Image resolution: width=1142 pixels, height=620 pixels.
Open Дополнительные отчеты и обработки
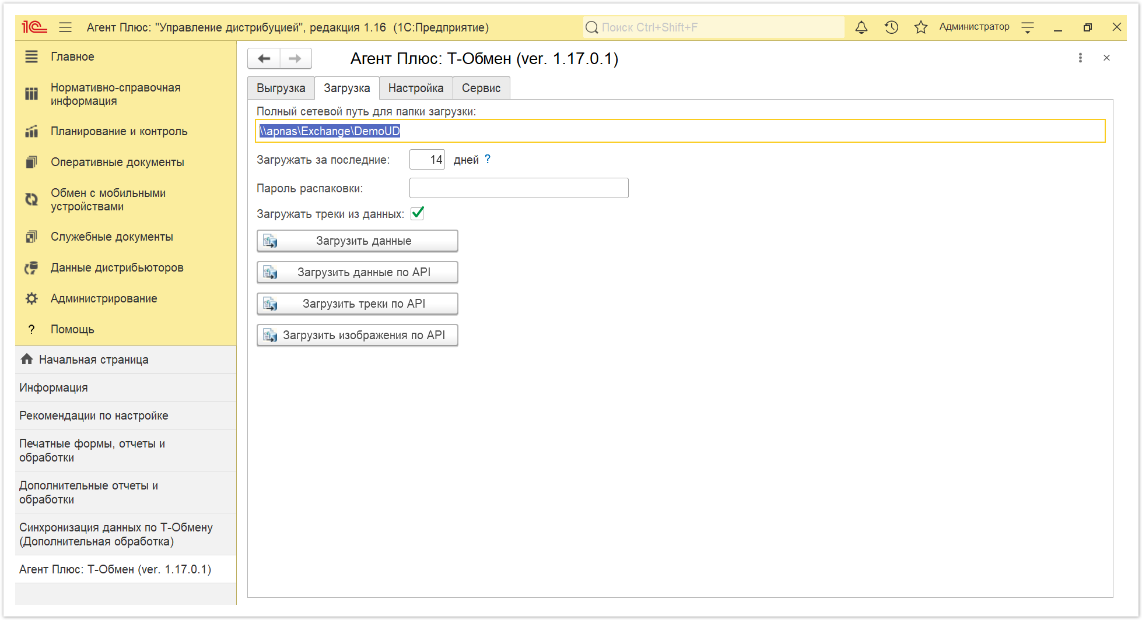[x=126, y=492]
